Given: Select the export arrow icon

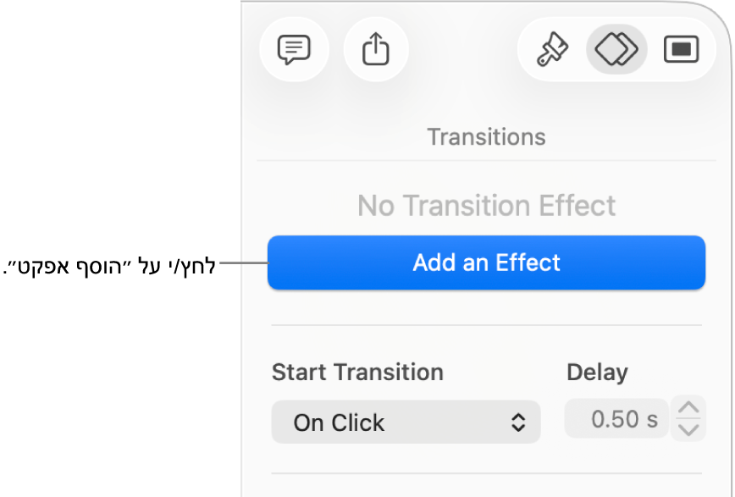Looking at the screenshot, I should (x=376, y=49).
